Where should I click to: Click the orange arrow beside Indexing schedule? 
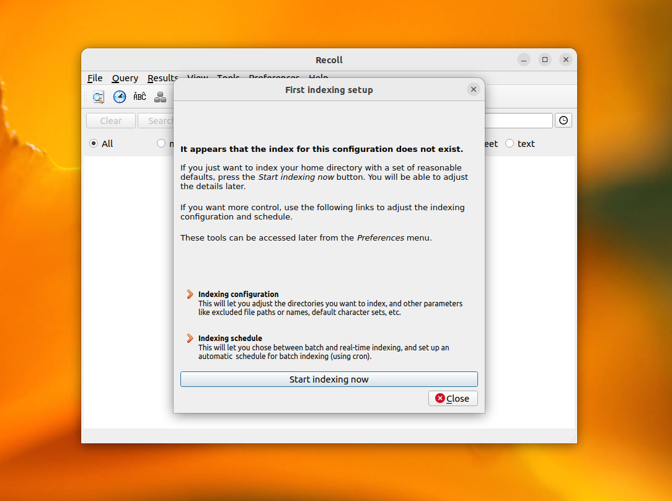[x=190, y=338]
